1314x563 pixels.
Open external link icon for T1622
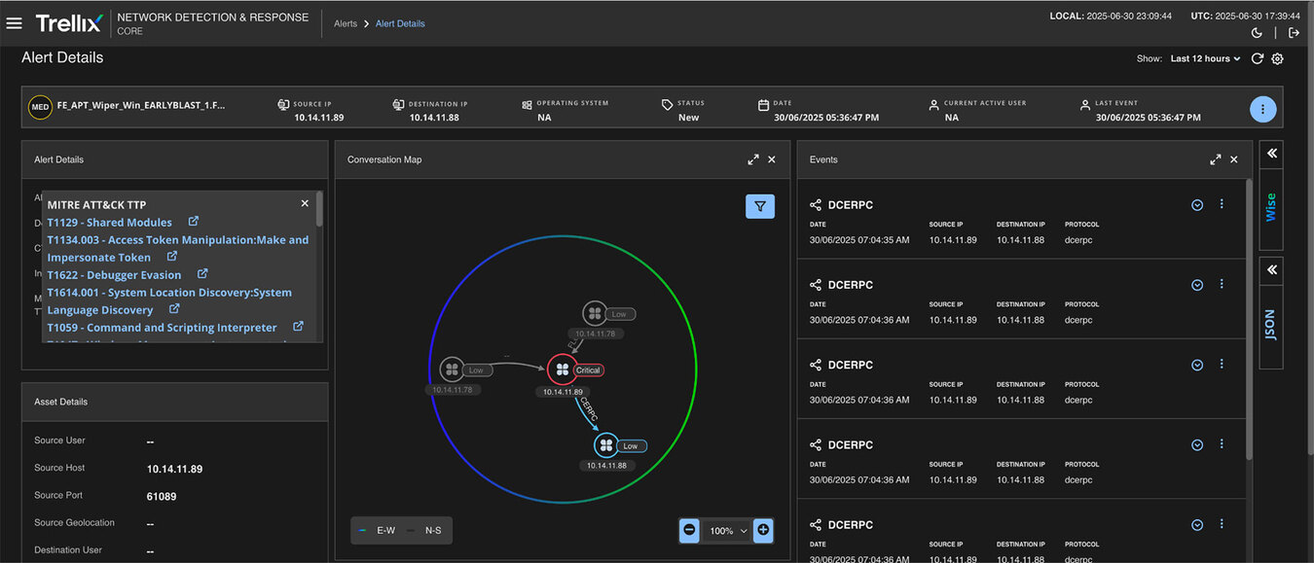202,274
